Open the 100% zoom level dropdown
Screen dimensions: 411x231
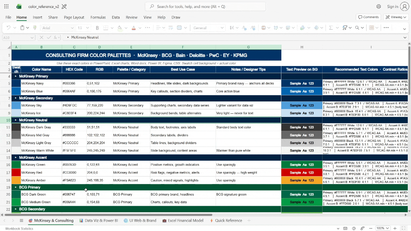tap(383, 228)
